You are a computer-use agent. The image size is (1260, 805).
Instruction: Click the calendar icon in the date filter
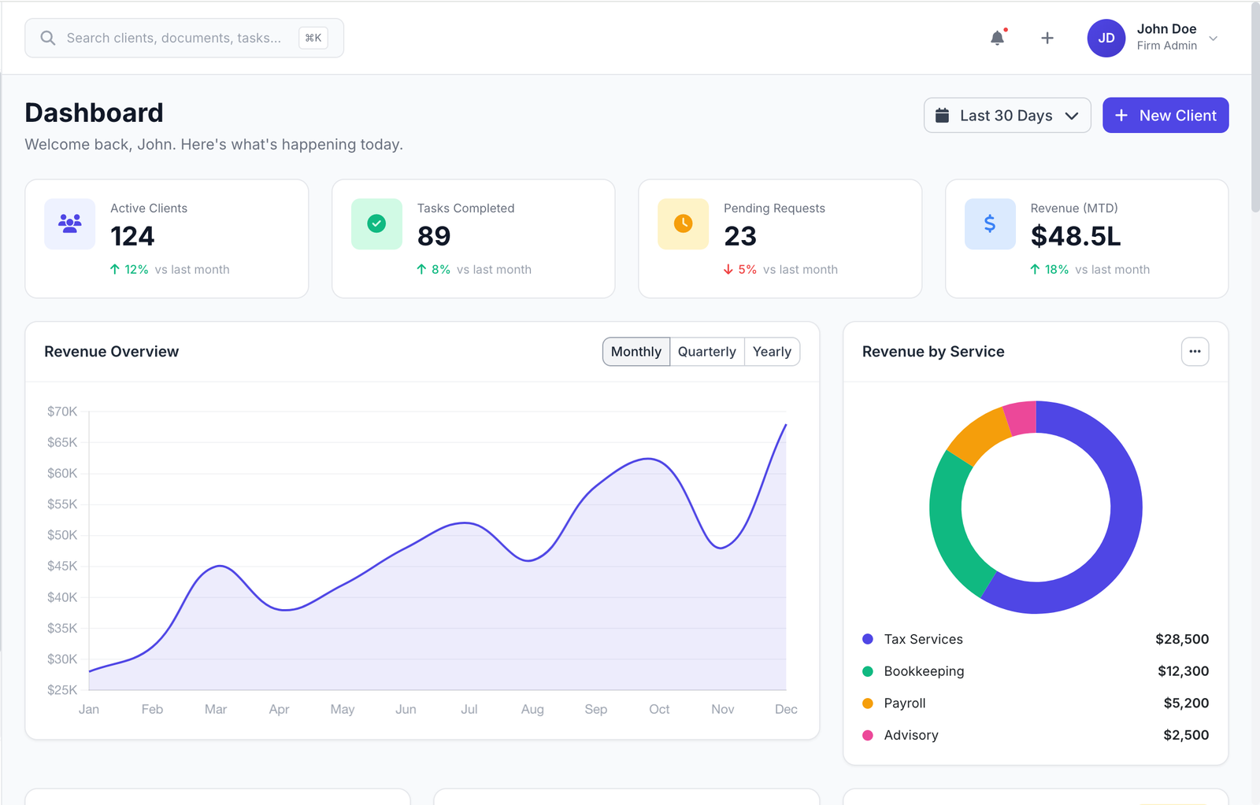tap(943, 115)
